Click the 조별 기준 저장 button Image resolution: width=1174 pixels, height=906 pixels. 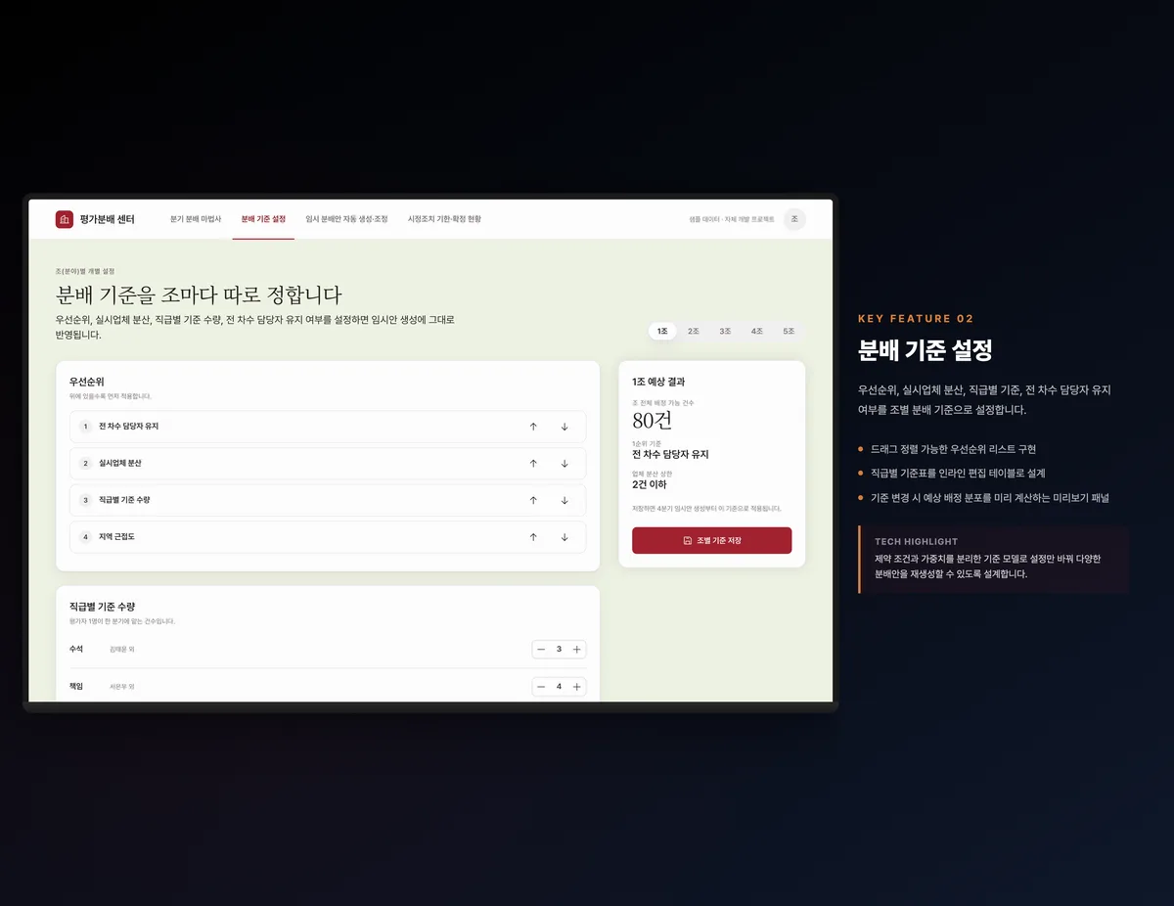[x=712, y=540]
